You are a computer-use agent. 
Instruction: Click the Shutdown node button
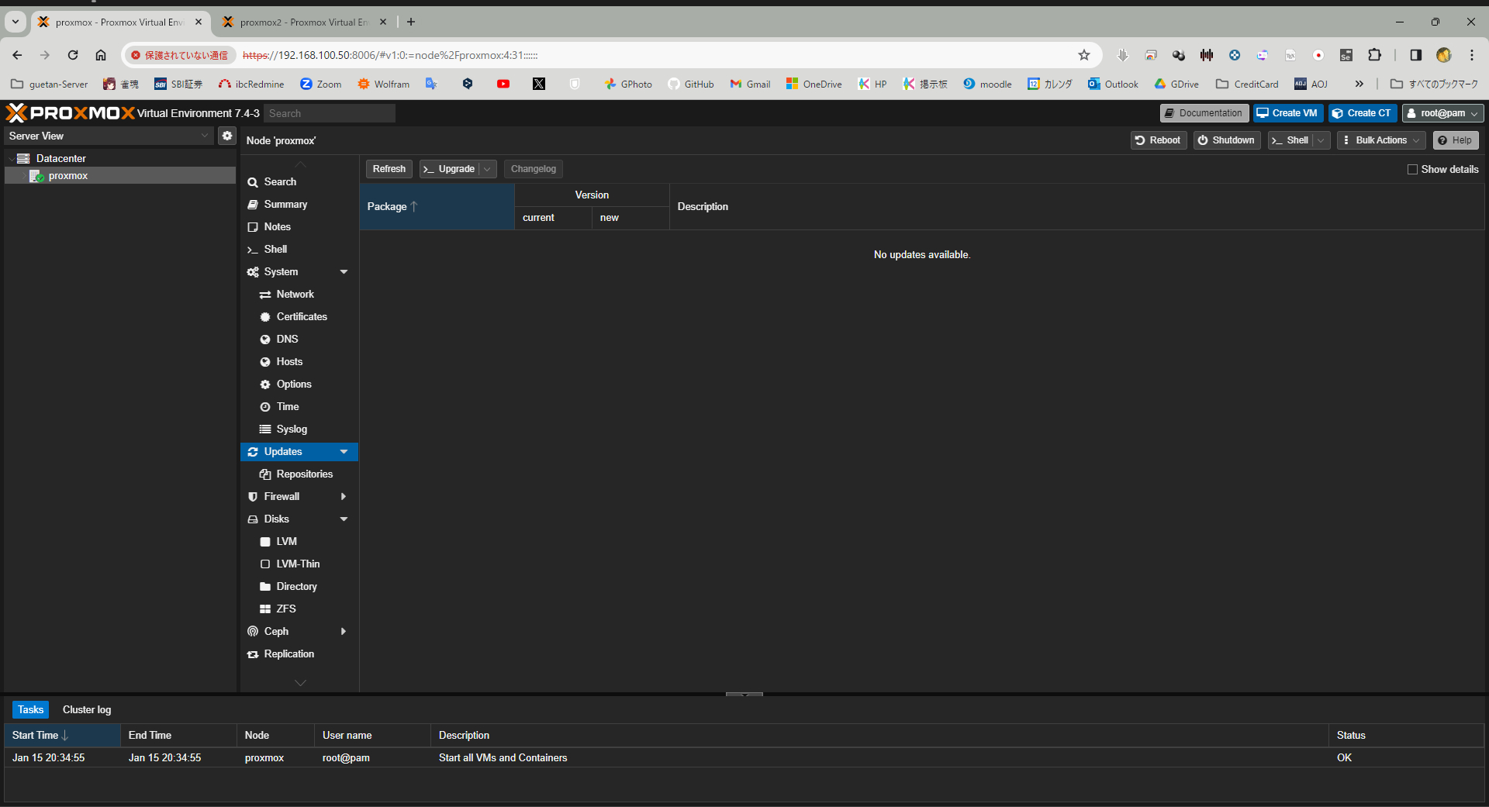point(1225,140)
